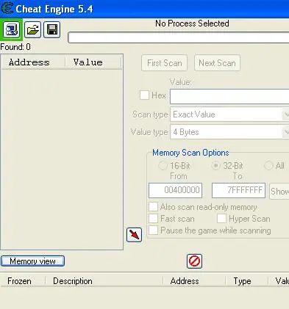This screenshot has width=289, height=309.
Task: Click the To address field 7FFFFFFF
Action: click(x=238, y=190)
